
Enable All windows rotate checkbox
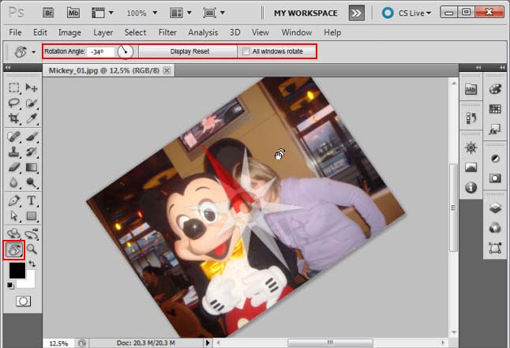[x=246, y=51]
